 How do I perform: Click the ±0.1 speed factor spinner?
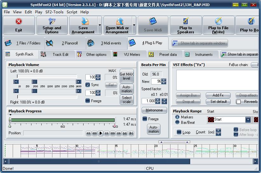point(157,101)
